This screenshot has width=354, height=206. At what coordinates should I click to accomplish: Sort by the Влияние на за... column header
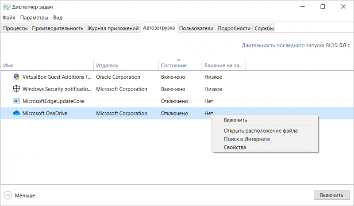[x=223, y=64]
